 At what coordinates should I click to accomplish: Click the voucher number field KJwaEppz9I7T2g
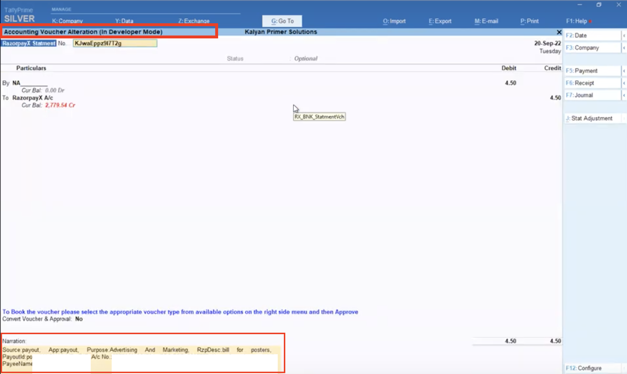[x=115, y=43]
